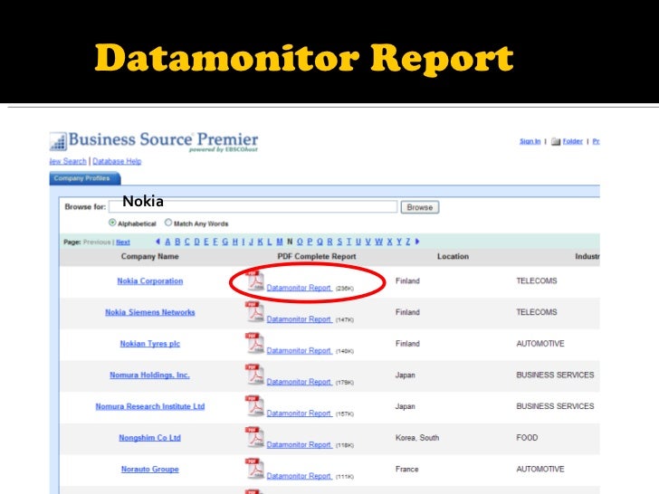Open the Company Profiles tab

(x=85, y=178)
